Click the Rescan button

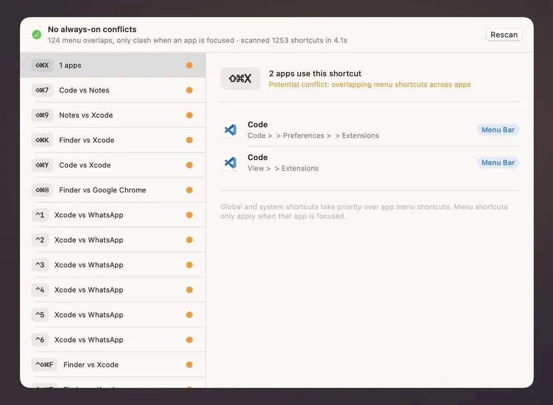point(504,35)
